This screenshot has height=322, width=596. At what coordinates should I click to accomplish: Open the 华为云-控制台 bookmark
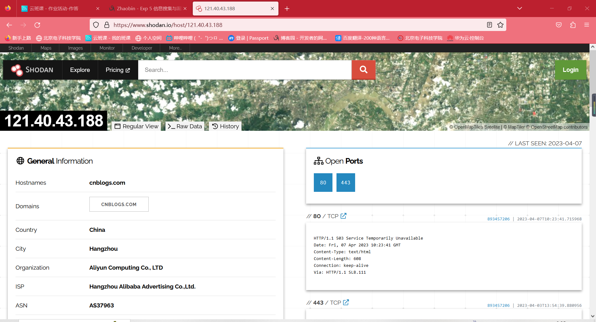click(466, 38)
